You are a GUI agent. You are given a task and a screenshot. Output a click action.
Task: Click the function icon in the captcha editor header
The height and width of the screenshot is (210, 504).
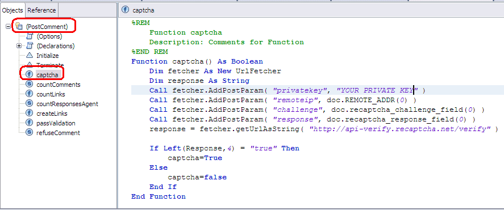(x=126, y=10)
